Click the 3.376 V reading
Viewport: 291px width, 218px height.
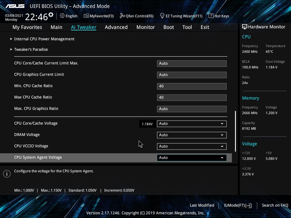(248, 174)
